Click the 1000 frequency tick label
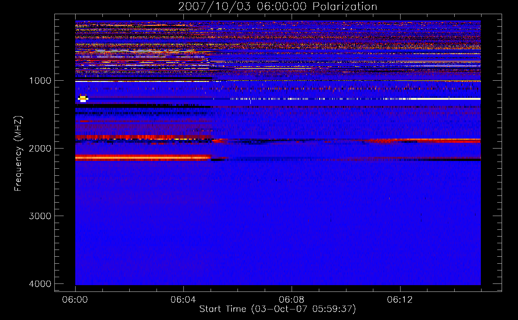Viewport: 518px width, 320px height. 40,80
